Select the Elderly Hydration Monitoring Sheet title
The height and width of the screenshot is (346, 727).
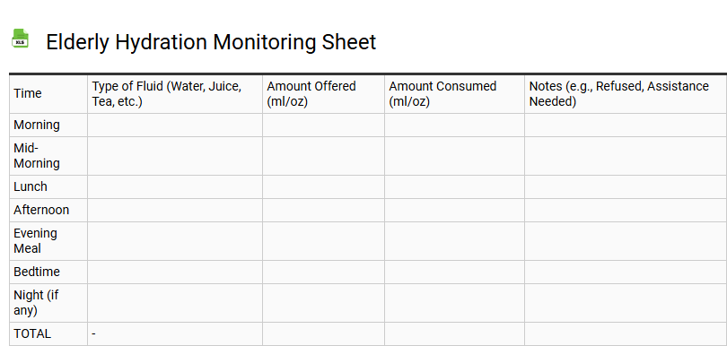(211, 42)
